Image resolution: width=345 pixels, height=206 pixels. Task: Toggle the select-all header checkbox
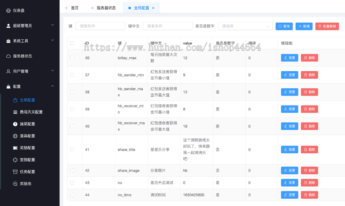[72, 43]
